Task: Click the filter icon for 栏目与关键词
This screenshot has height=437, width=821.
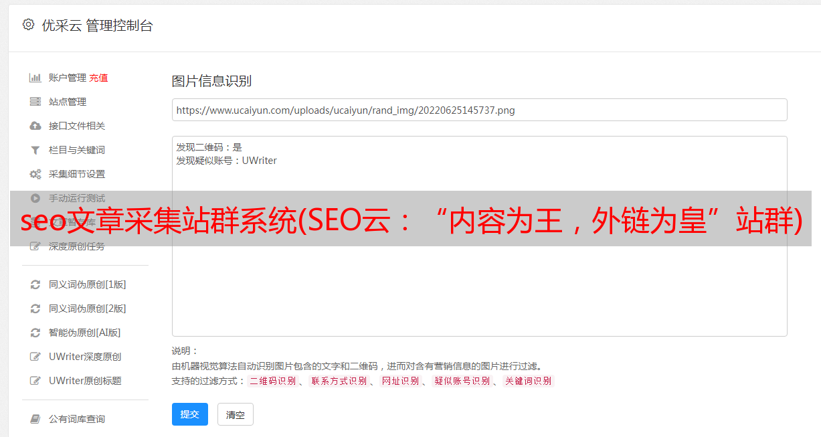Action: pyautogui.click(x=35, y=150)
